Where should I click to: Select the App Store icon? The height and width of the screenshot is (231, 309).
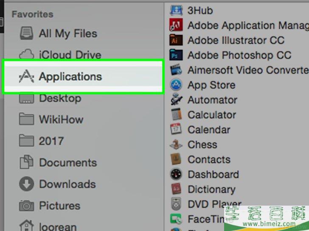(x=176, y=85)
